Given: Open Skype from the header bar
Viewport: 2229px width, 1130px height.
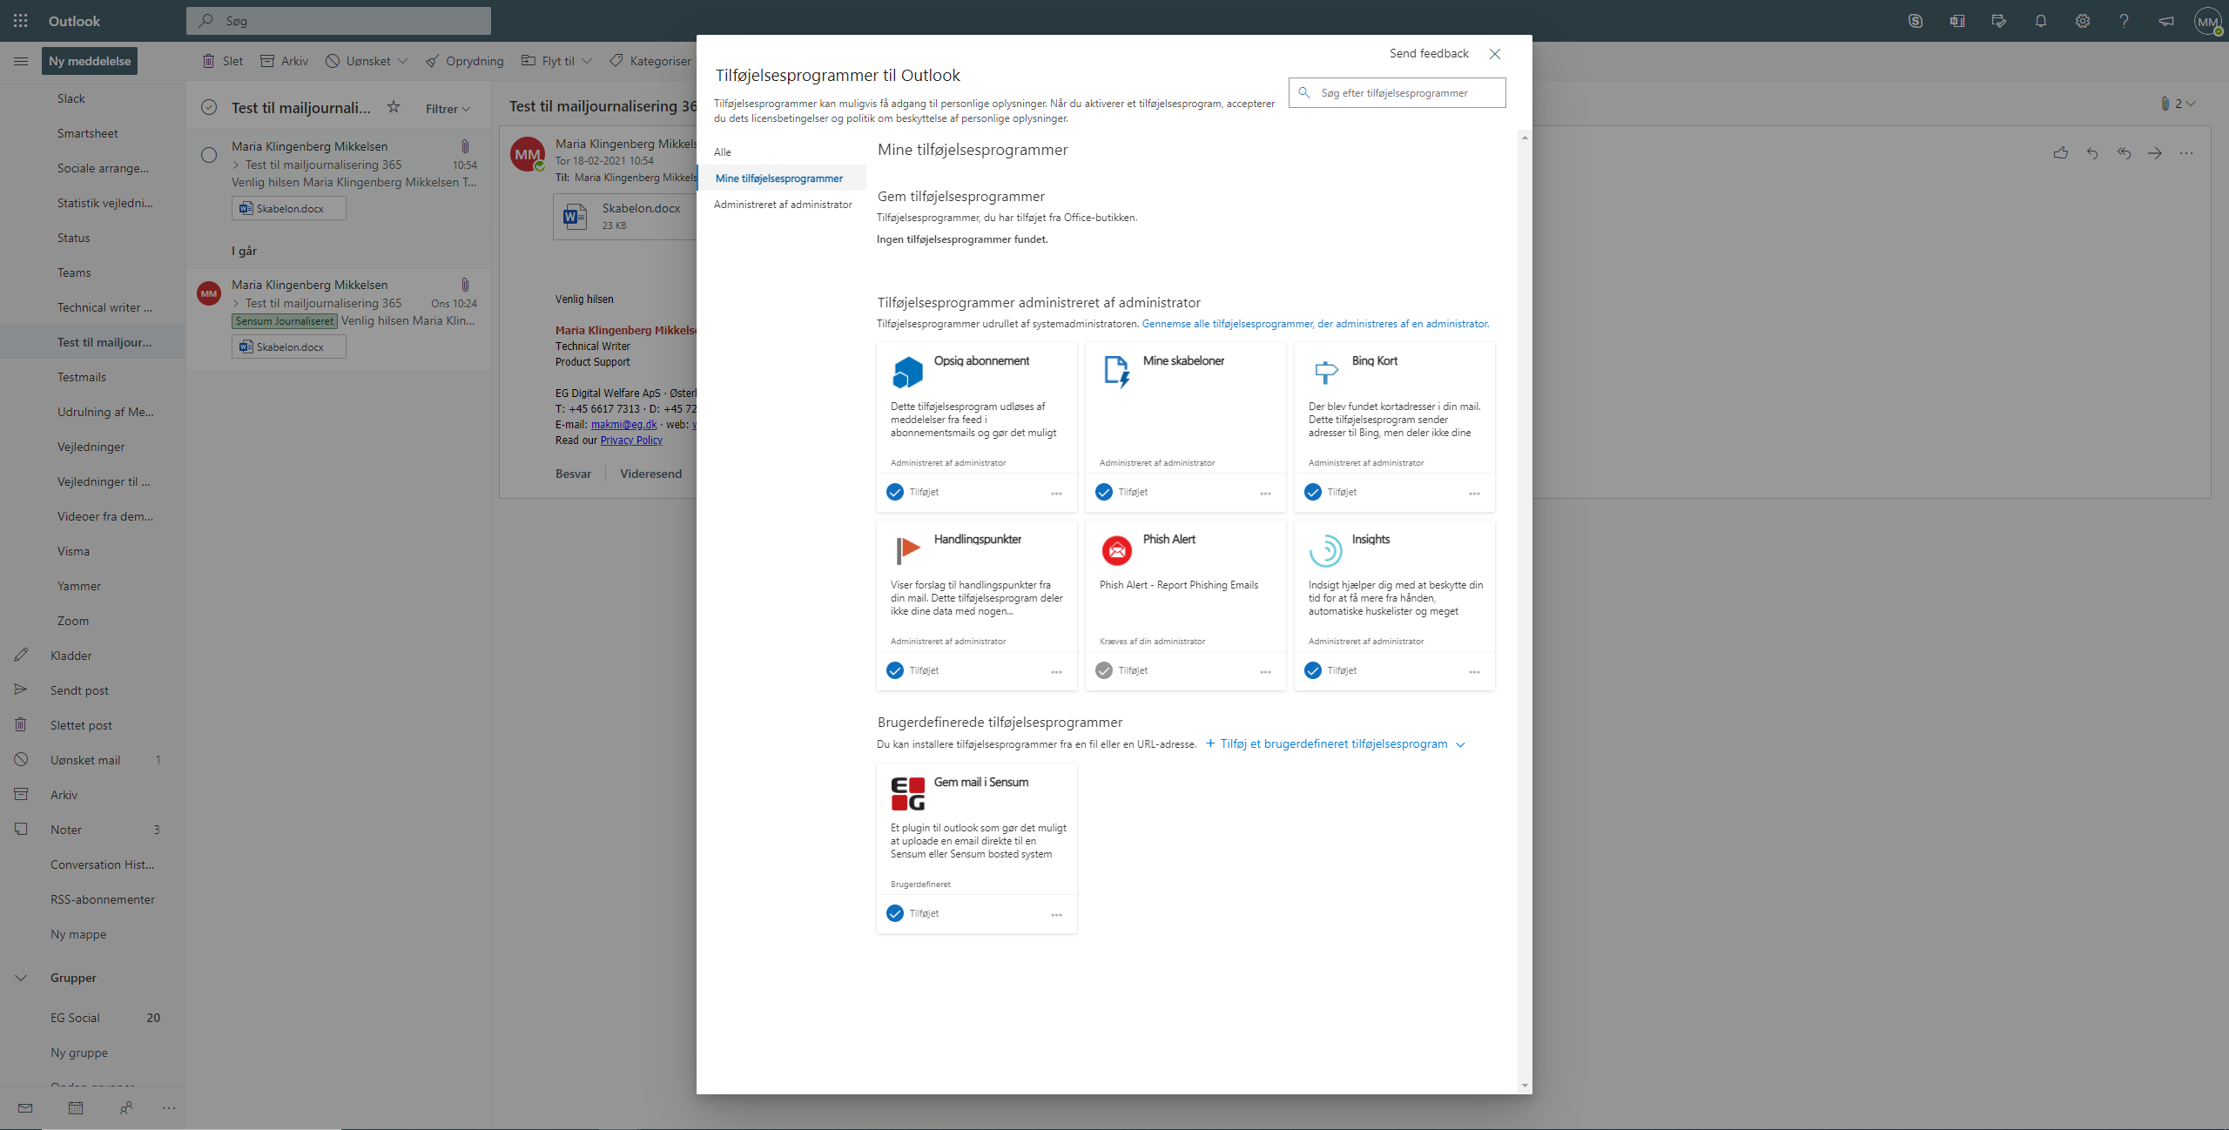Looking at the screenshot, I should click(1916, 21).
